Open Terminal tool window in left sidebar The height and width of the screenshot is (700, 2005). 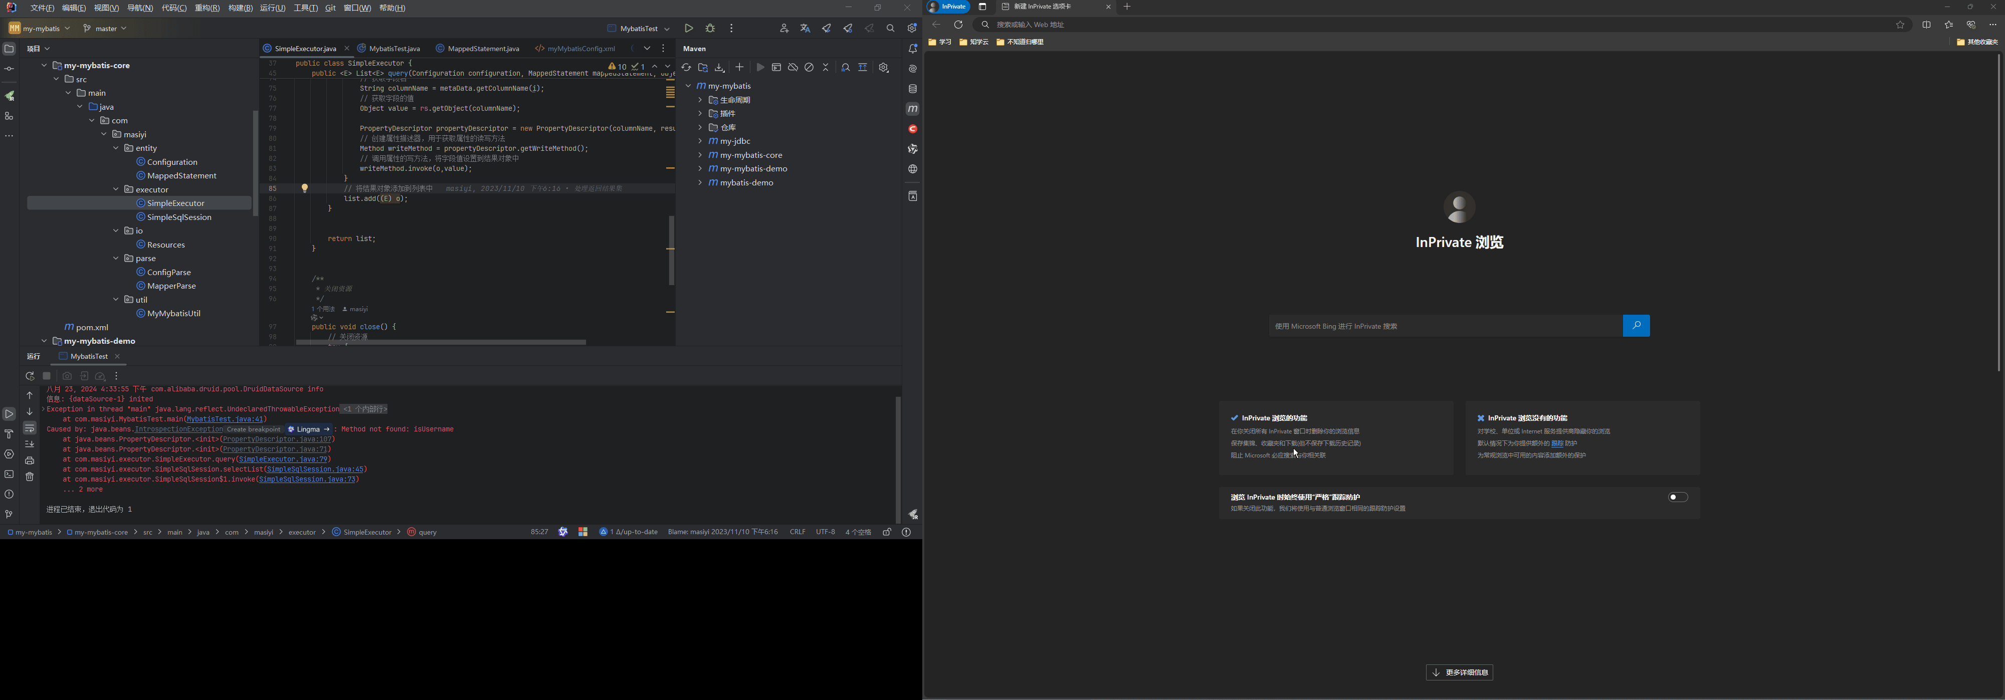pyautogui.click(x=10, y=475)
